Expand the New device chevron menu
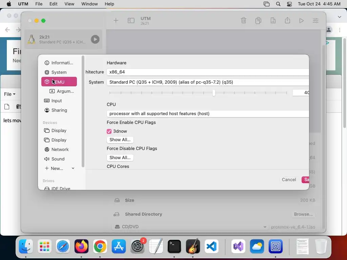 (x=73, y=169)
